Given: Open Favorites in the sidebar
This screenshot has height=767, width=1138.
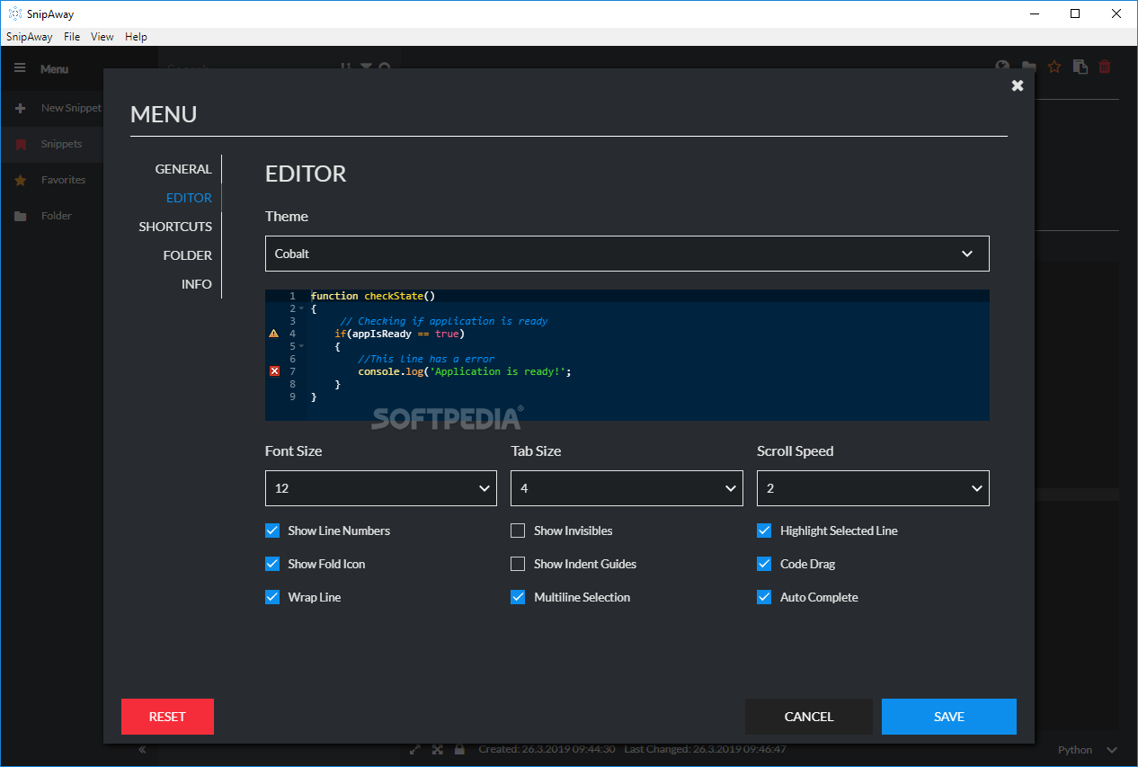Looking at the screenshot, I should point(52,180).
